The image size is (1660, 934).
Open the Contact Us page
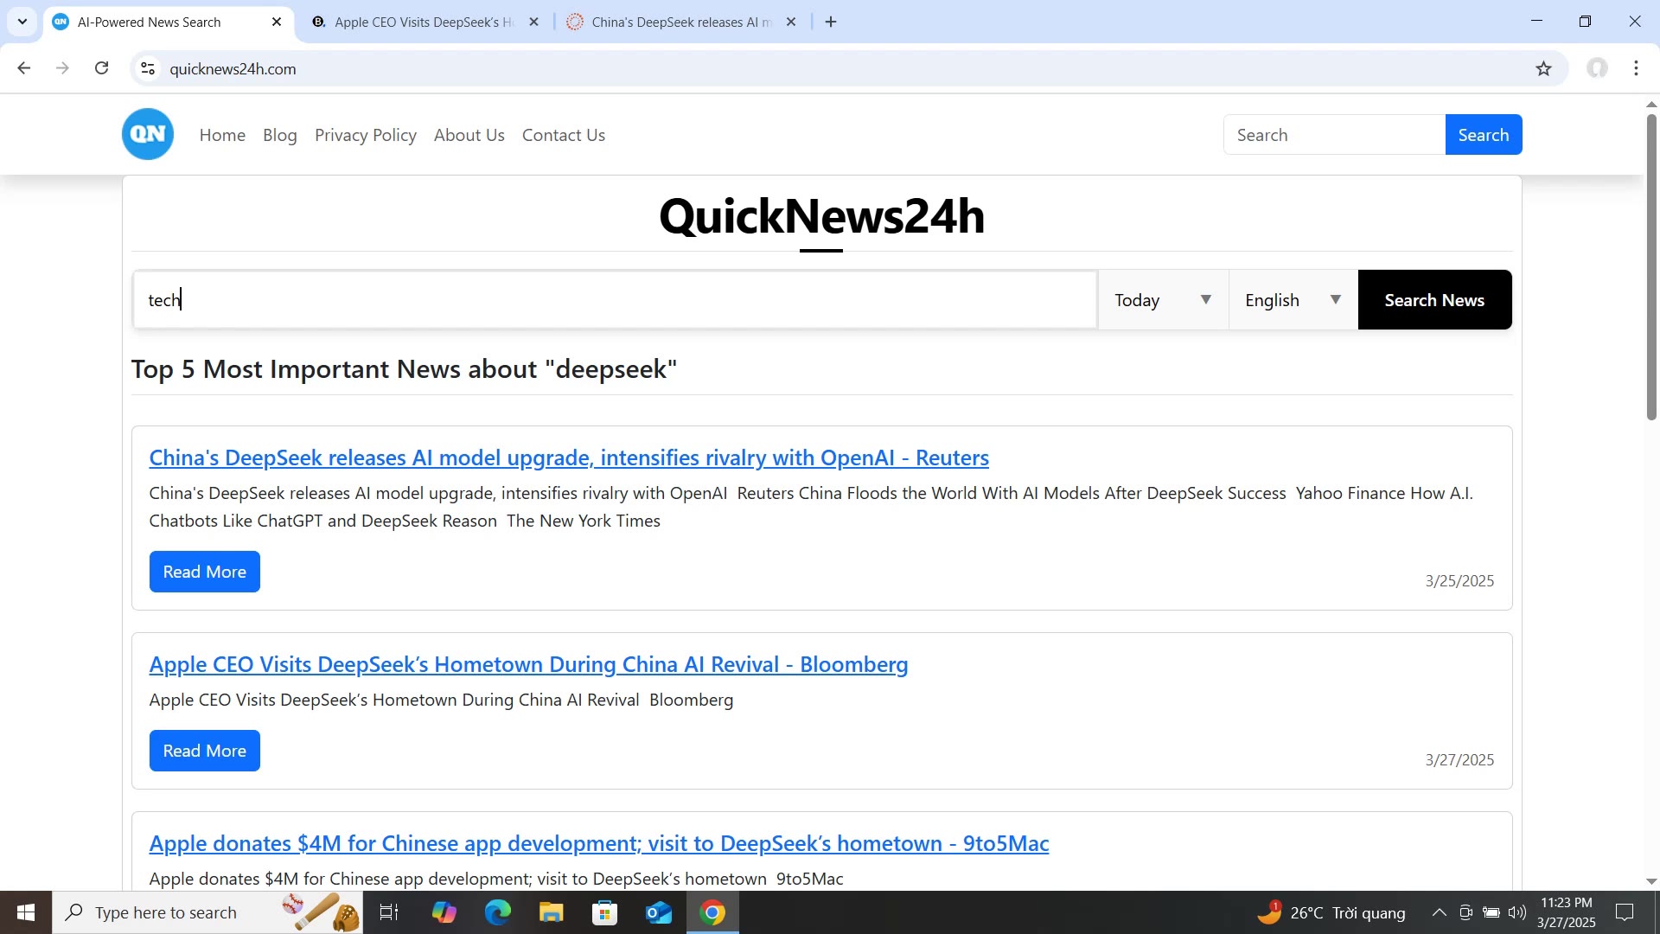tap(564, 135)
